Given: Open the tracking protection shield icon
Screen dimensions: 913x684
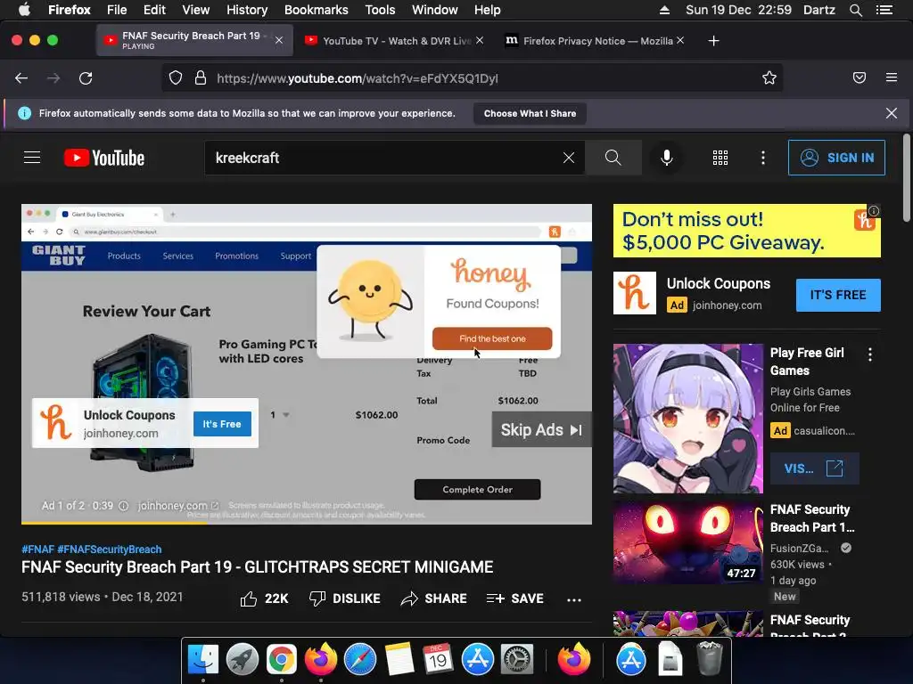Looking at the screenshot, I should [x=176, y=78].
